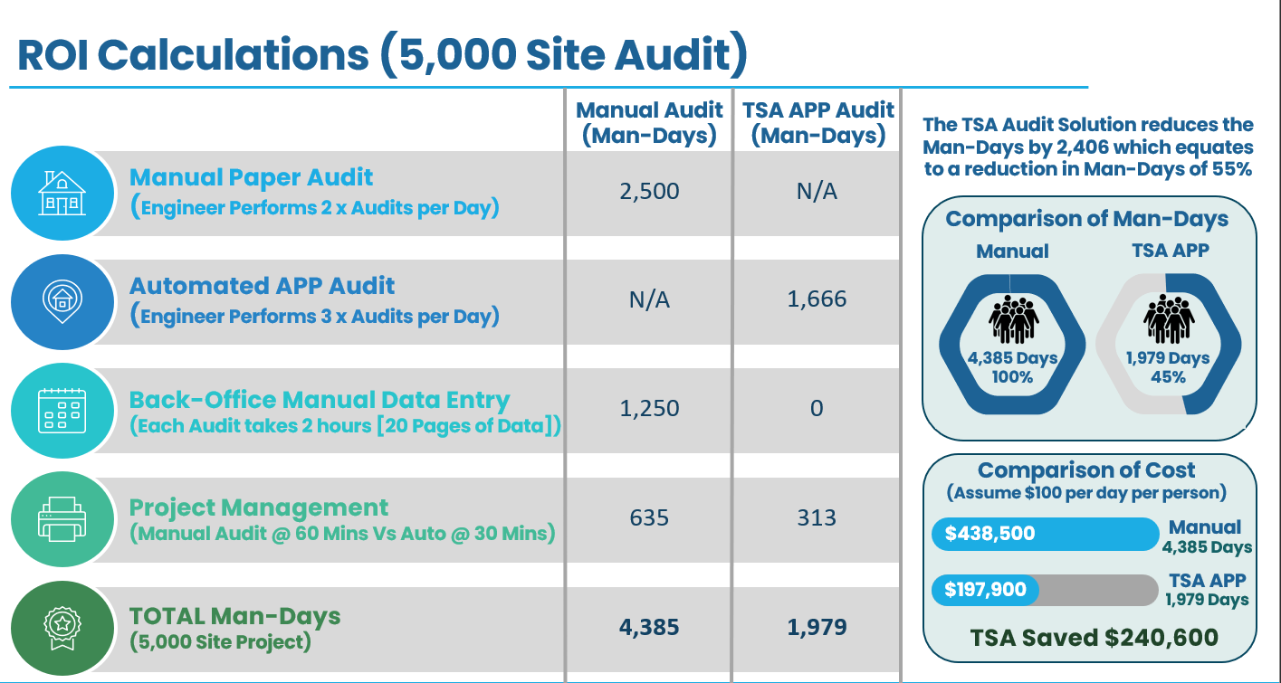Click the printer icon for Project Management
This screenshot has height=683, width=1281.
62,519
